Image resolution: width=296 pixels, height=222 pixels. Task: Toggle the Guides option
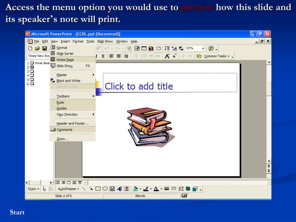tap(73, 108)
